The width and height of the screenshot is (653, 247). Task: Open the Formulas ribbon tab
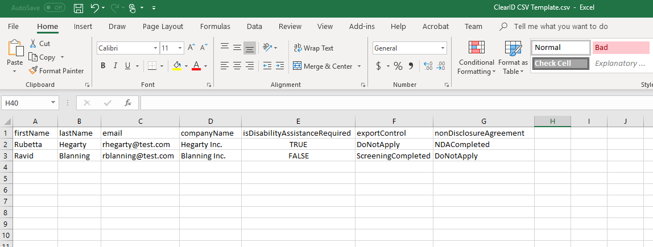(215, 27)
